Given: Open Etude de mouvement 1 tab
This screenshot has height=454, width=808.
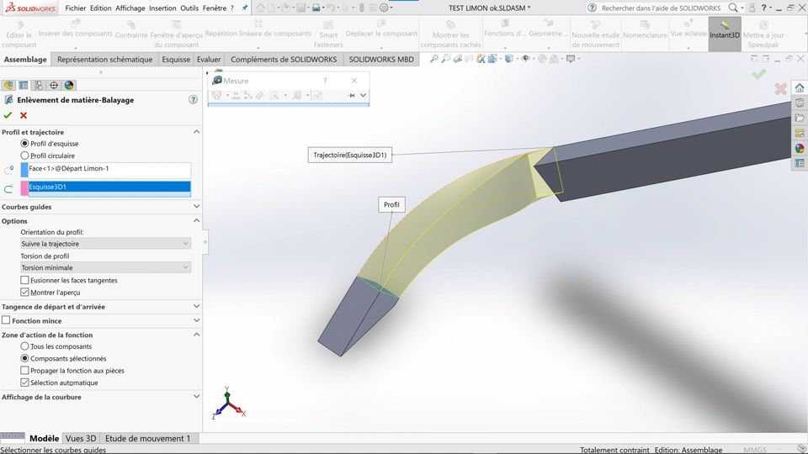Looking at the screenshot, I should coord(147,438).
